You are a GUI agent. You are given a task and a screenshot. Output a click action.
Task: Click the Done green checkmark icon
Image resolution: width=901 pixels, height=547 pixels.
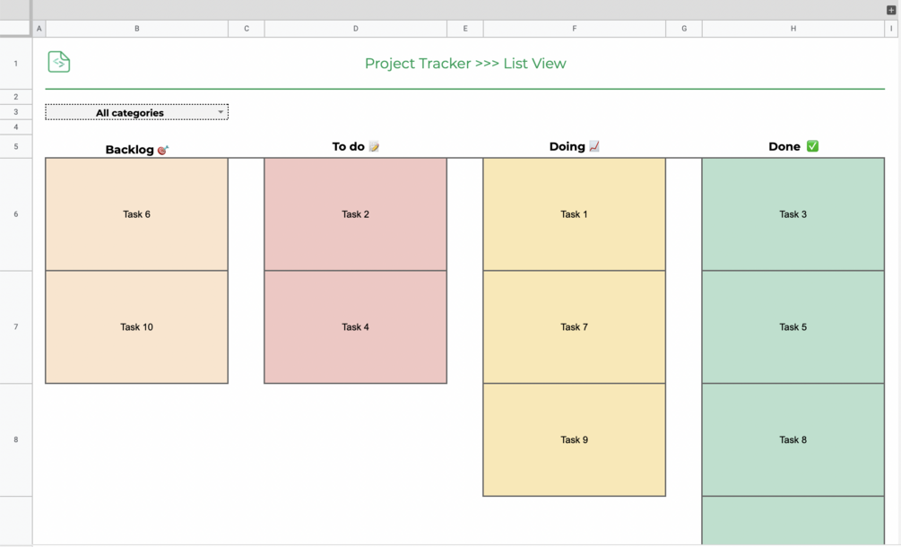[x=812, y=146]
